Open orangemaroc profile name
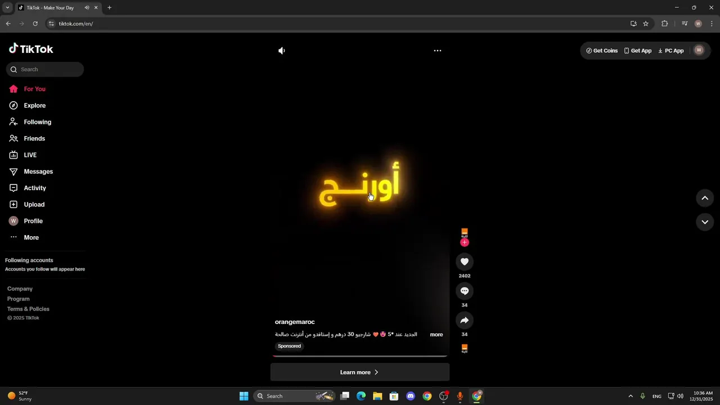The height and width of the screenshot is (405, 720). point(295,322)
